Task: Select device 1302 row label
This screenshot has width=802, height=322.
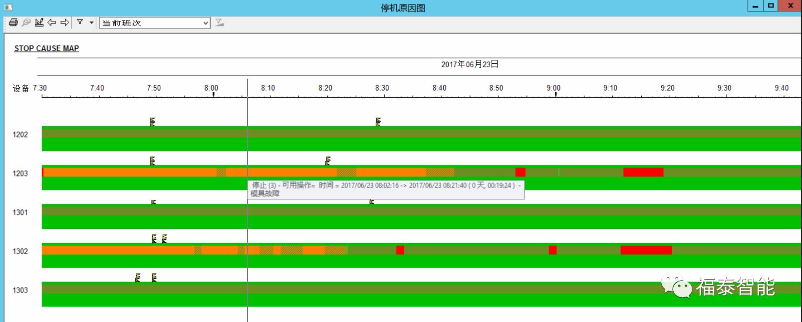Action: tap(20, 251)
